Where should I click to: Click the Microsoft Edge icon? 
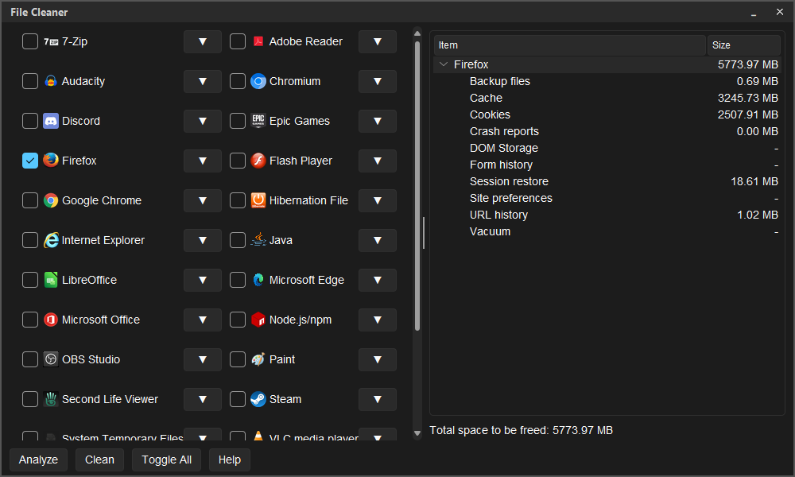click(x=258, y=280)
